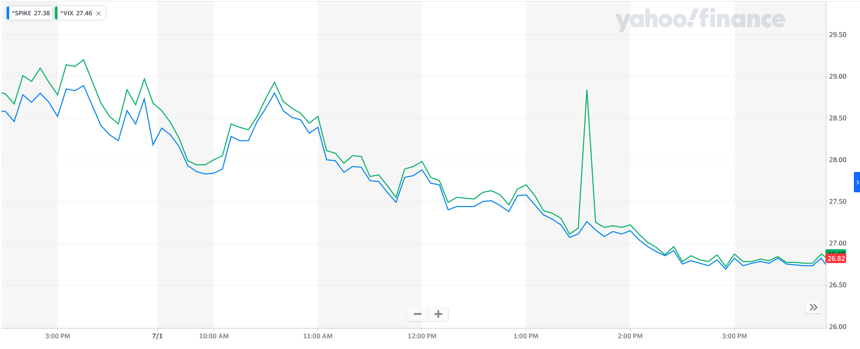
Task: Click the 12:00 PM time axis label
Action: tap(422, 336)
